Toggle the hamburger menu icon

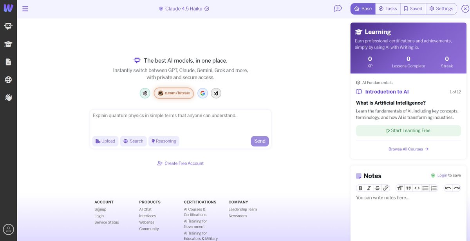[x=25, y=9]
